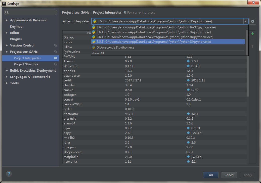Click the package table vertical scrollbar
The image size is (261, 183).
point(248,76)
